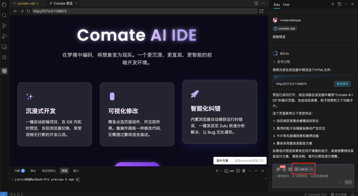
Task: Click the plus-circle icon with new badge
Action: point(284,169)
